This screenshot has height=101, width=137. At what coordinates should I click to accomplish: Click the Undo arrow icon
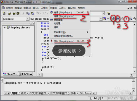coord(38,13)
